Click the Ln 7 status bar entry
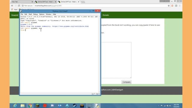Viewport: 192px width, 108px height. [x=93, y=94]
